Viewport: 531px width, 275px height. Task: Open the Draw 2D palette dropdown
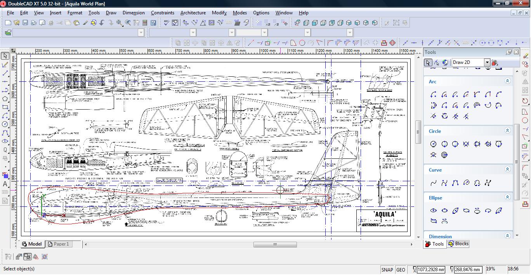487,62
